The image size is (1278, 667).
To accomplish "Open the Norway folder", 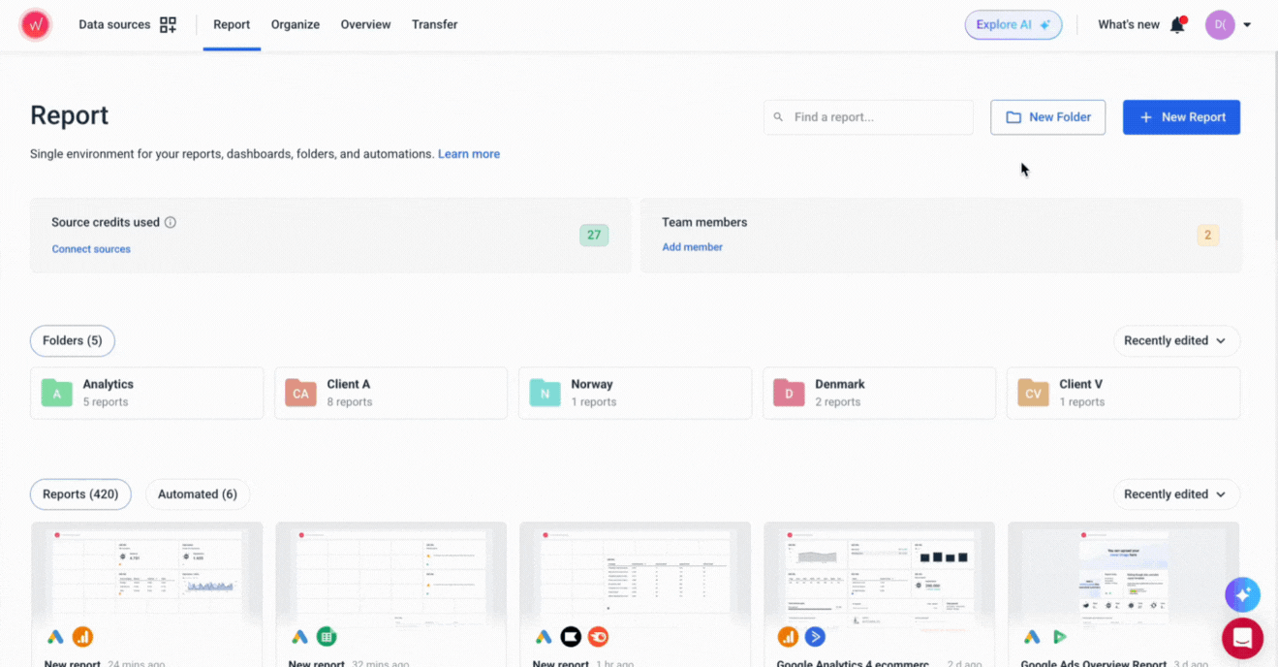I will point(635,393).
